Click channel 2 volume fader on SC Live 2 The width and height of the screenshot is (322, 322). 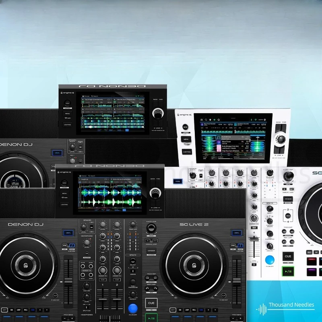pos(117,299)
